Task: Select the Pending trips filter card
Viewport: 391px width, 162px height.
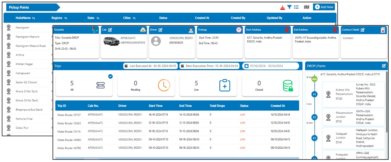Action: click(x=146, y=85)
